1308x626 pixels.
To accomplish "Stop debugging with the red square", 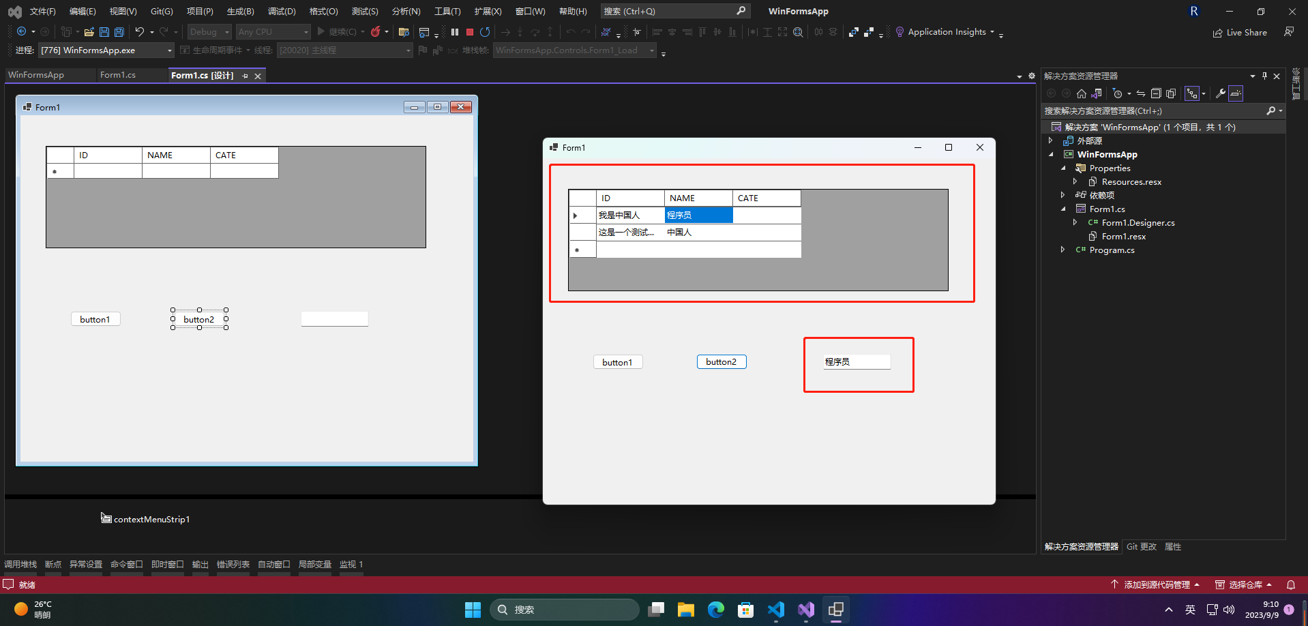I will (470, 32).
